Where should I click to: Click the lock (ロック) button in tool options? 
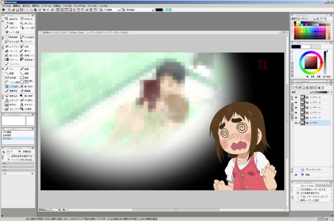point(8,152)
